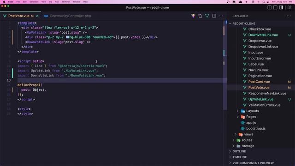Click the UpVoteLink tag on line 3
The width and height of the screenshot is (295, 166).
(x=36, y=32)
